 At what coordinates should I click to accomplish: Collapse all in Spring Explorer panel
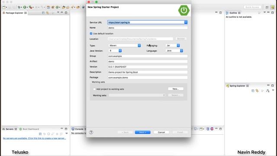point(253,91)
